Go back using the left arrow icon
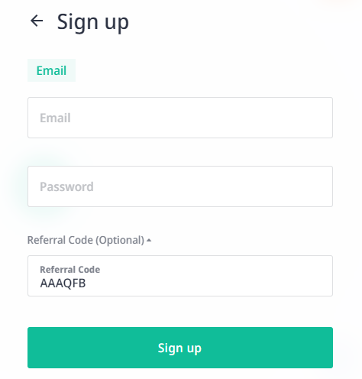Image resolution: width=362 pixels, height=379 pixels. click(37, 21)
